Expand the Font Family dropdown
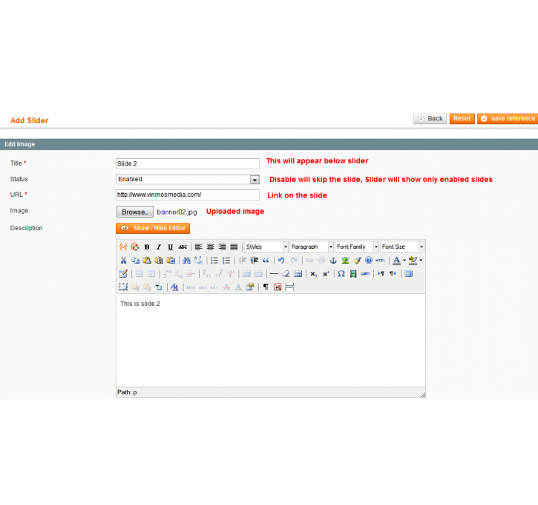The width and height of the screenshot is (538, 505). [356, 247]
